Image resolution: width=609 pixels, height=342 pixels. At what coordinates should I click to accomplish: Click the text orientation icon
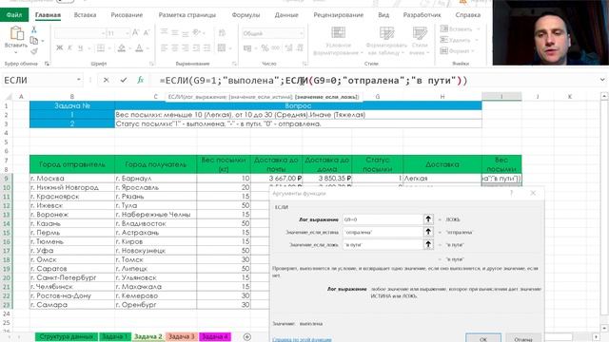pyautogui.click(x=197, y=32)
